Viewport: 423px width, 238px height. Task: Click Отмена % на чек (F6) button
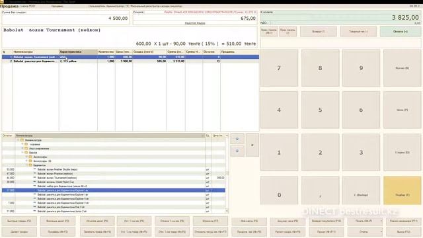click(x=172, y=221)
